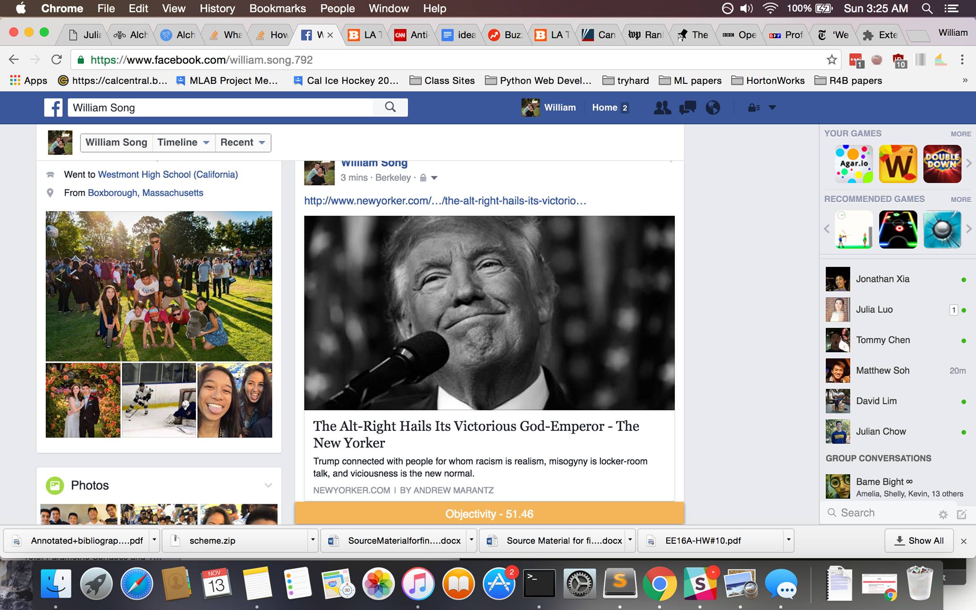Open post privacy audience selector arrow
Screen dimensions: 976x610
434,178
